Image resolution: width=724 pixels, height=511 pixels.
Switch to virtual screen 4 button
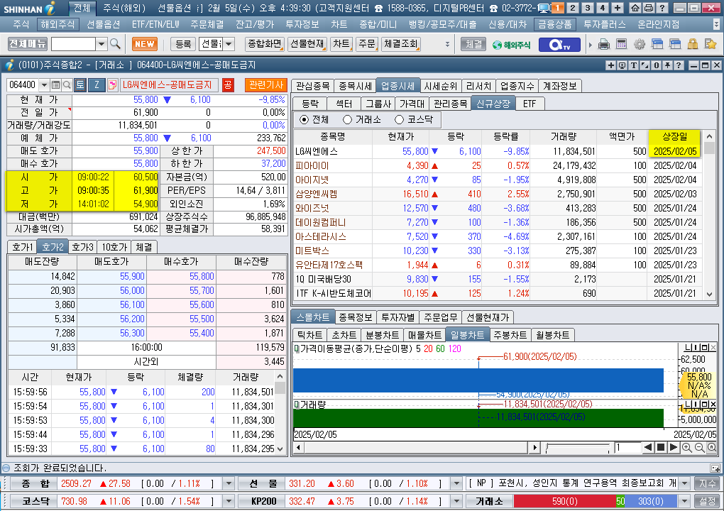click(x=602, y=8)
